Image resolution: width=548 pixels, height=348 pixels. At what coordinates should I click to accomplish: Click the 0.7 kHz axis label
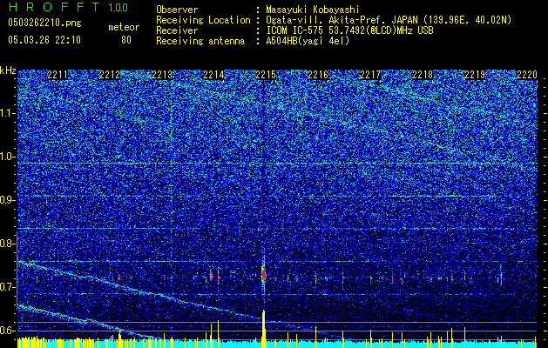click(x=8, y=287)
